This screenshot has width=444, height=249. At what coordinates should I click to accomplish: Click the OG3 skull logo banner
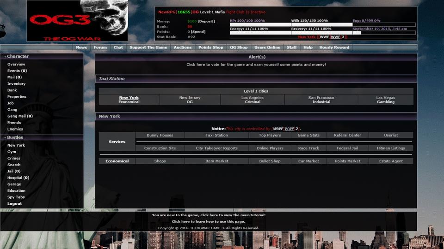[x=77, y=21]
